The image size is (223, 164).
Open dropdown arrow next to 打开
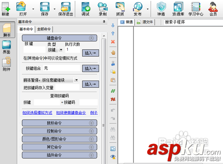tap(33, 9)
